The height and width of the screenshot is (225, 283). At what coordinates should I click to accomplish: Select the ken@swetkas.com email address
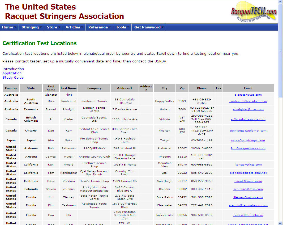coord(248,165)
